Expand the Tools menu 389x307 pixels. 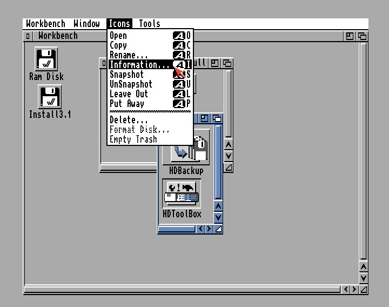[x=150, y=23]
